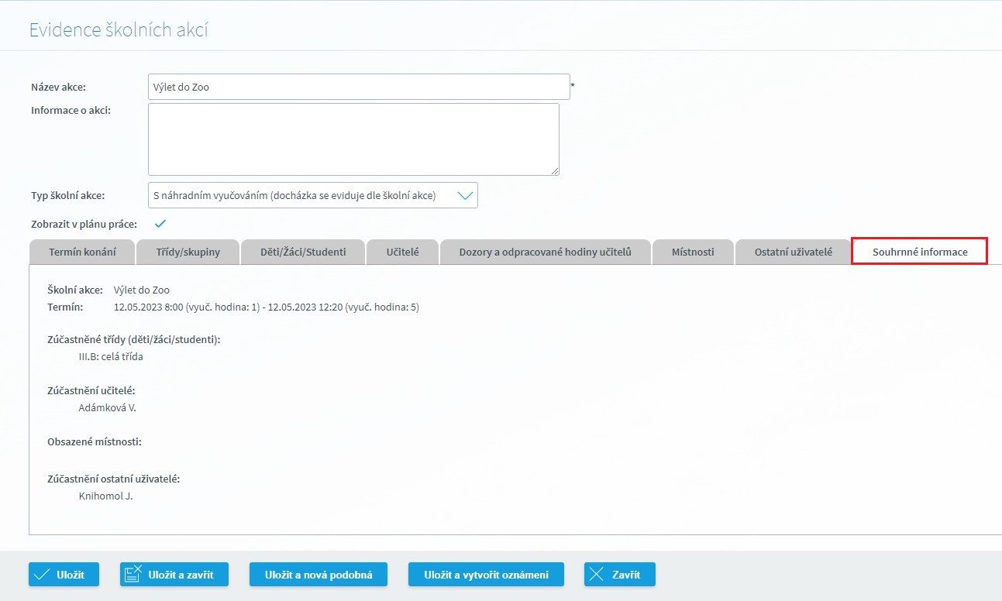Switch to the Termín konání tab
The image size is (1002, 601).
(x=82, y=252)
